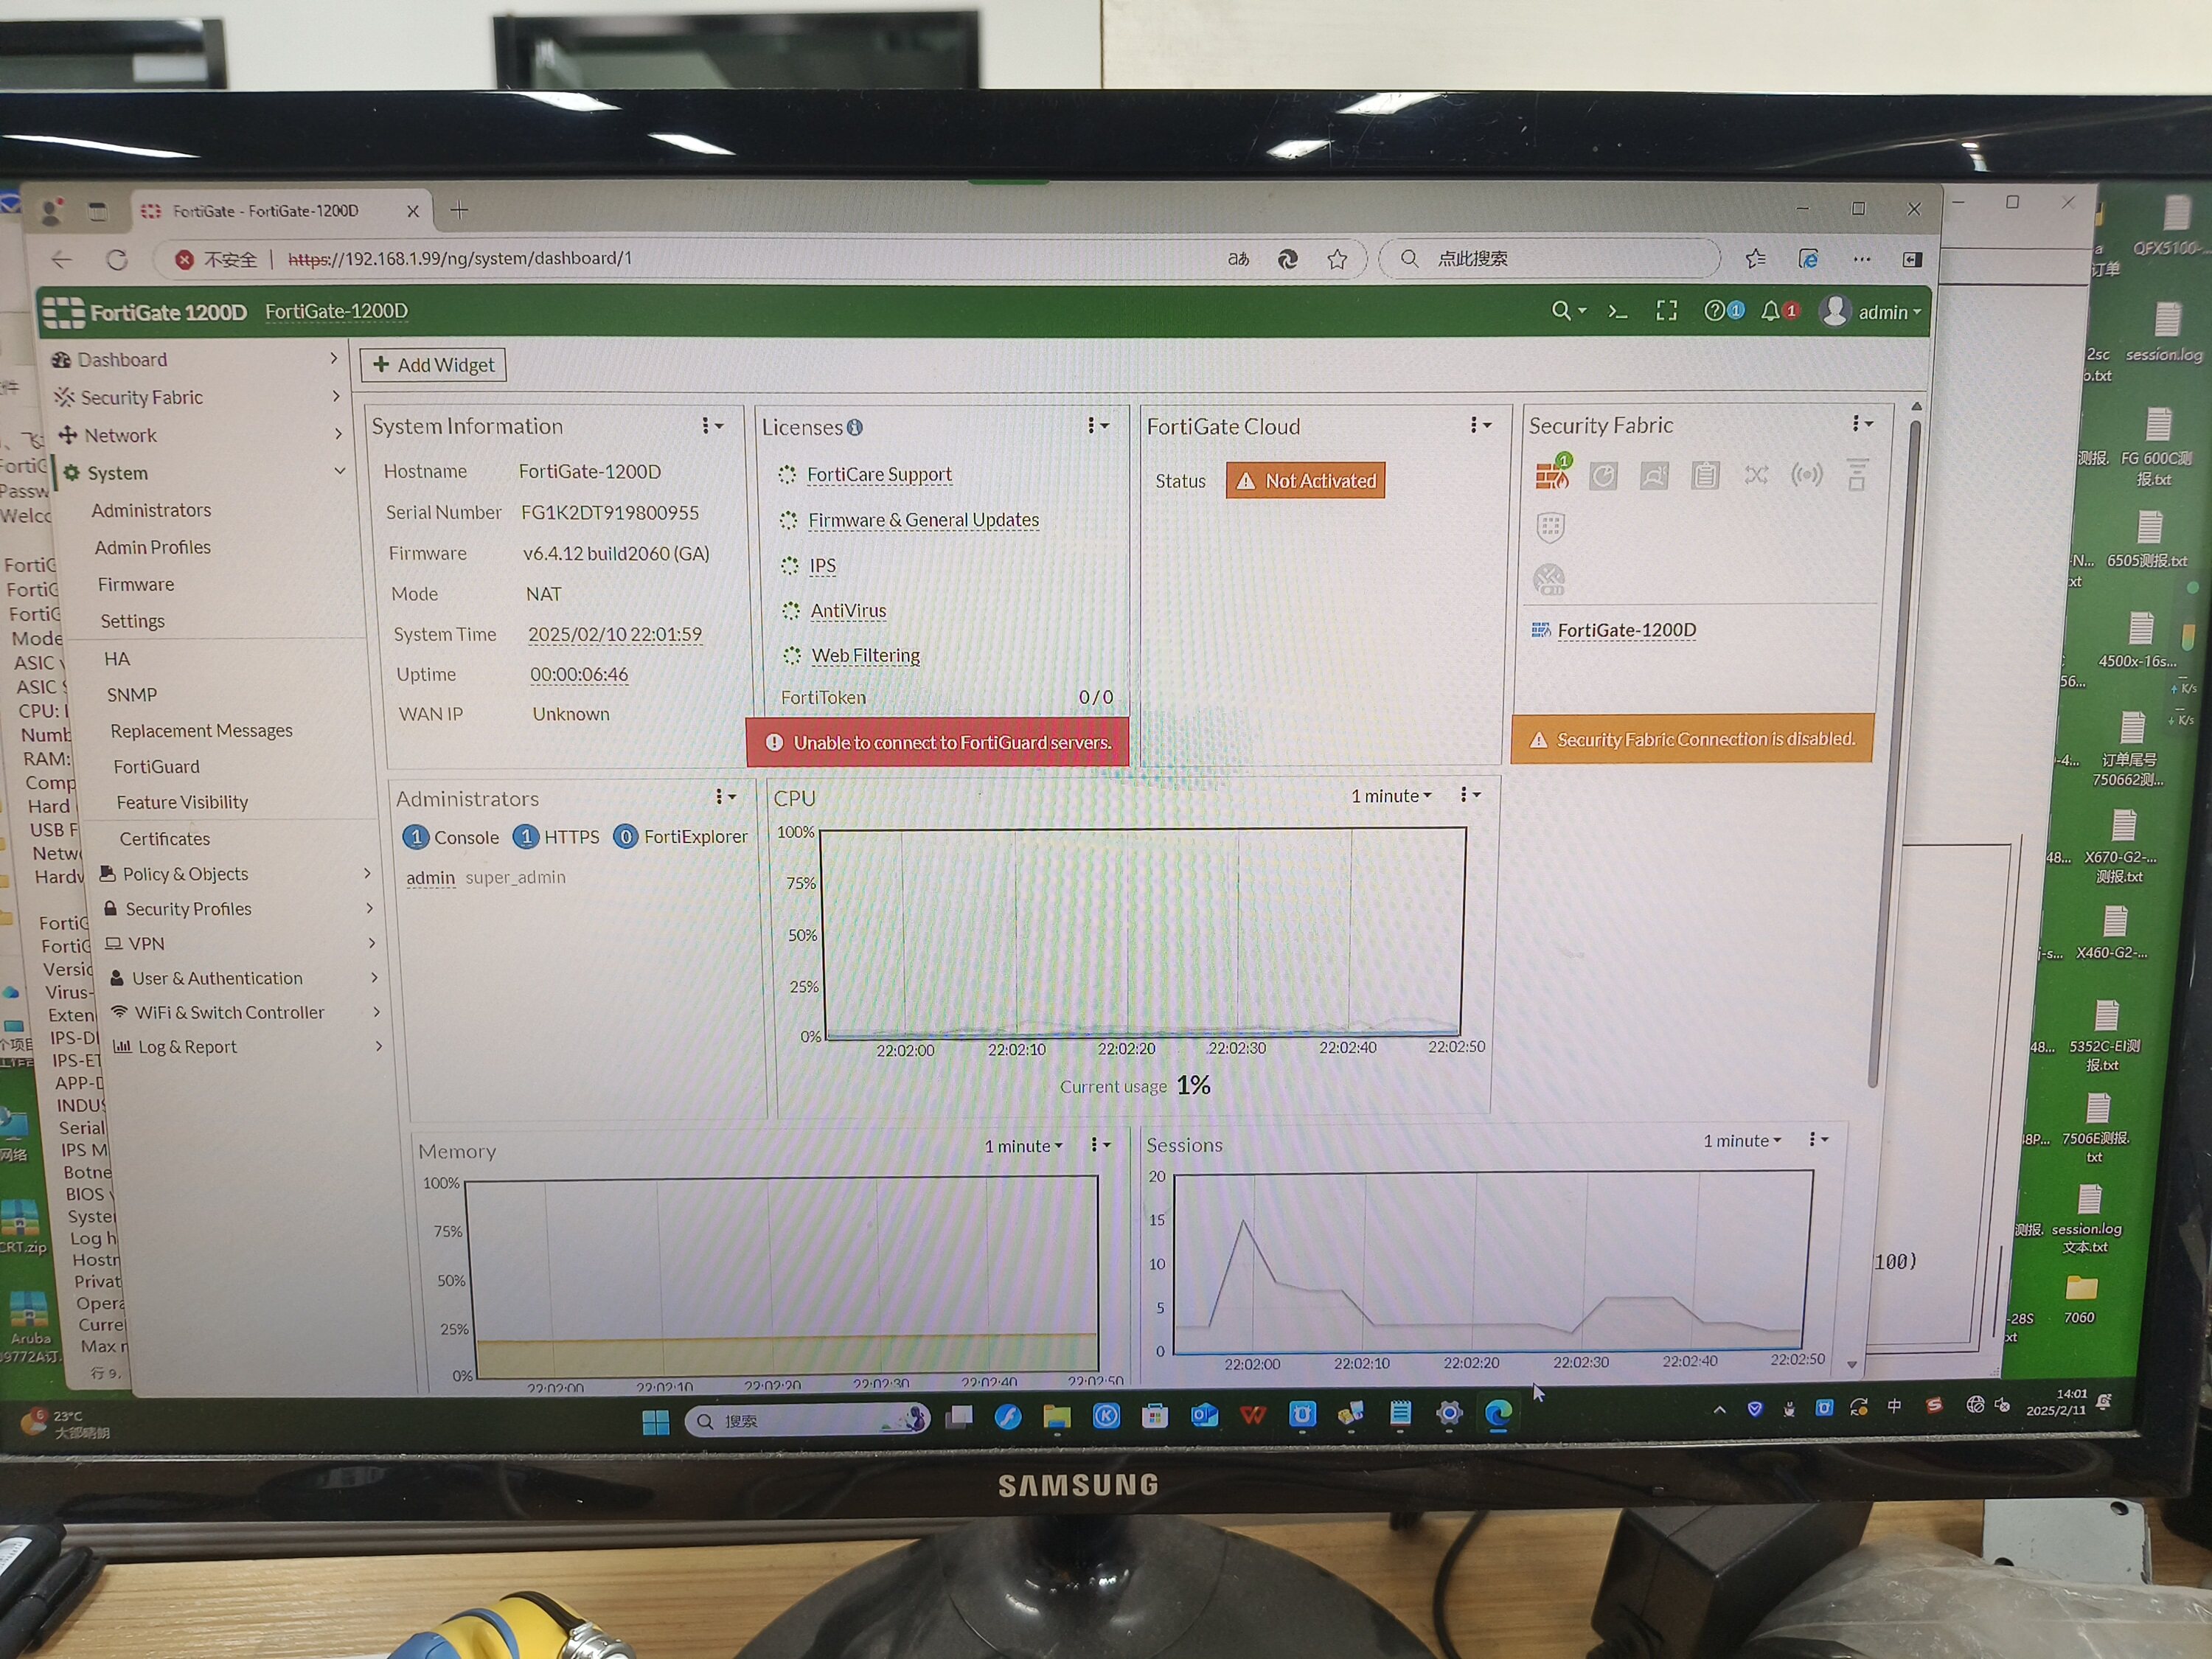Open the CLI console icon
The width and height of the screenshot is (2212, 1659).
(1617, 312)
